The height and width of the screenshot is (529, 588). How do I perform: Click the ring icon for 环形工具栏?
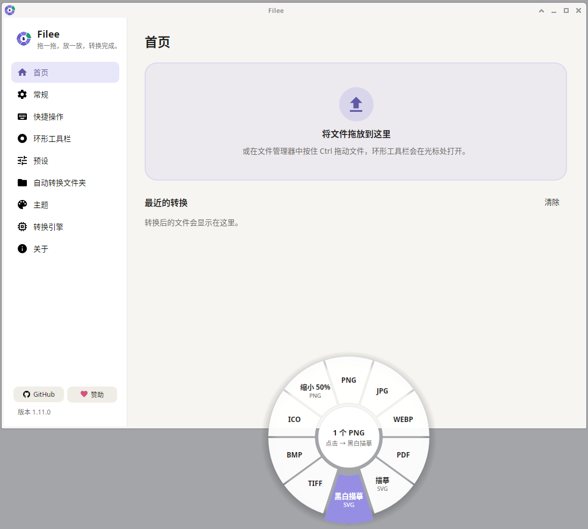(22, 139)
